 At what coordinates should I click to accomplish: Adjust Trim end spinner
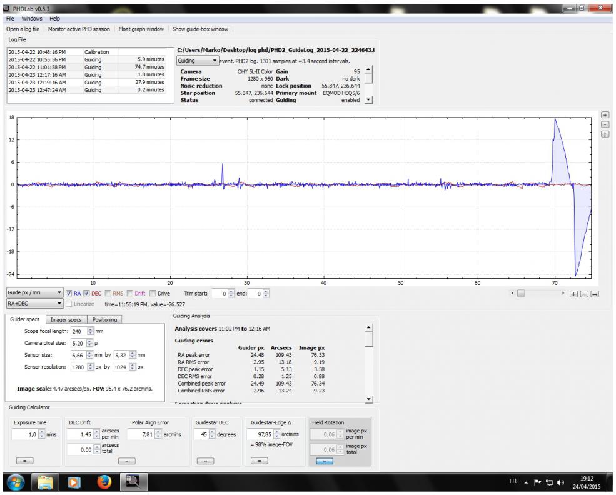point(266,294)
